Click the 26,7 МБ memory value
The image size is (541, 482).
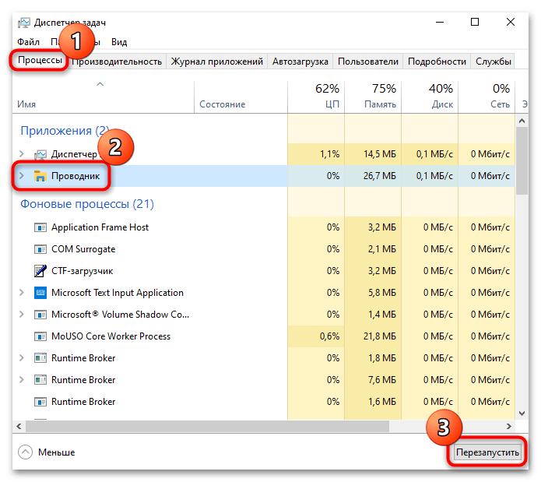tap(380, 176)
